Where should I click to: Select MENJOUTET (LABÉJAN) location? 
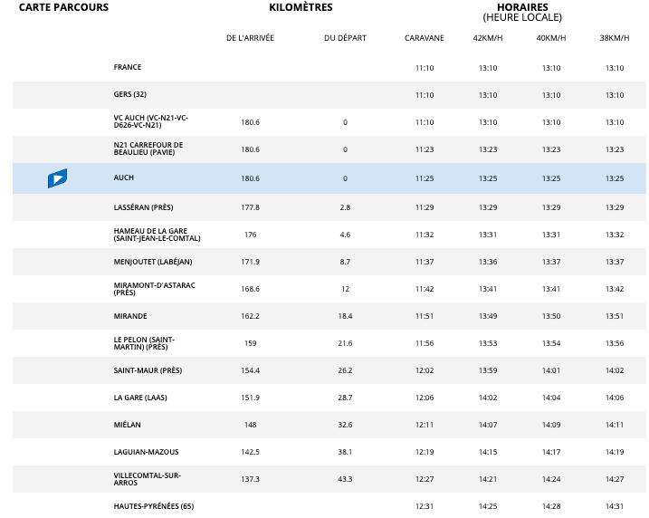click(153, 262)
